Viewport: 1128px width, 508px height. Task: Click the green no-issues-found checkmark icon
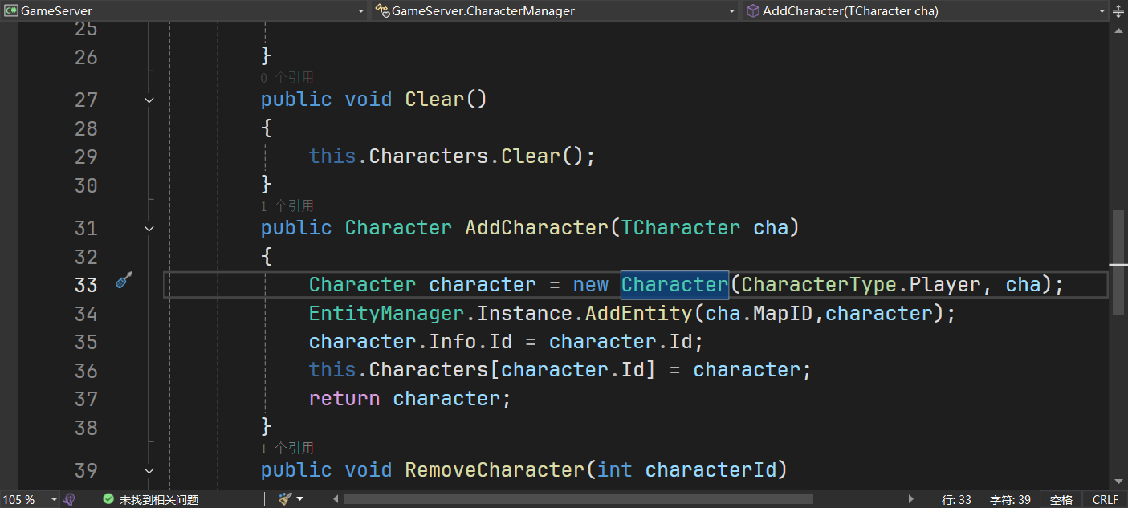click(x=108, y=499)
